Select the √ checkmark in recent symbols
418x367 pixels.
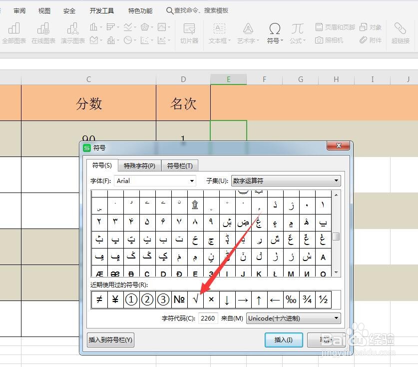click(x=195, y=299)
